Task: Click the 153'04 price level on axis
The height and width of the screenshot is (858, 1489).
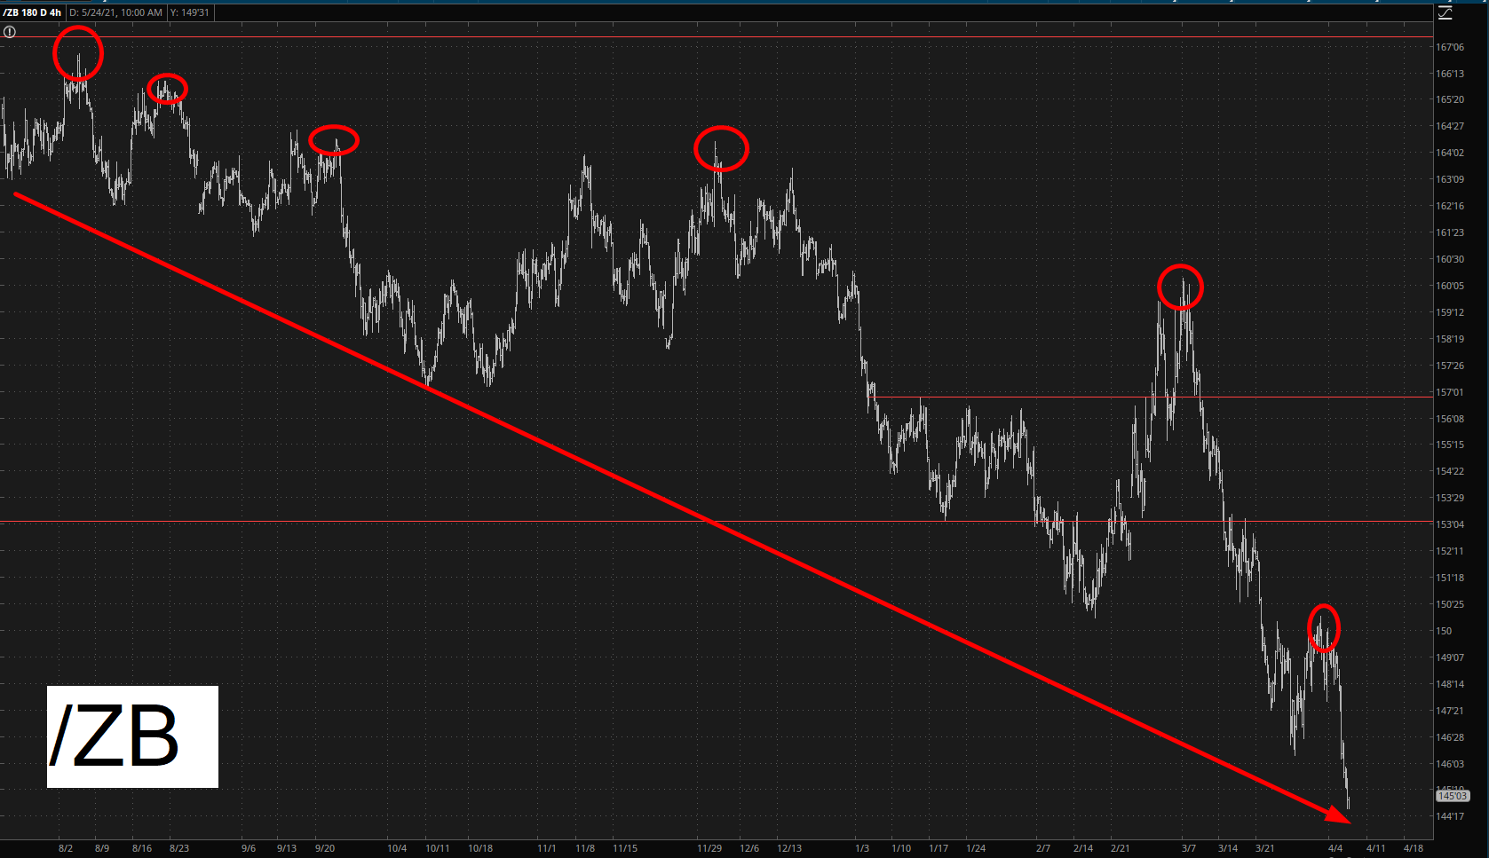Action: click(x=1450, y=524)
